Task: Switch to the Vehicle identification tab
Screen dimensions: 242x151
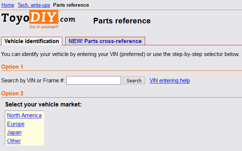Action: [32, 41]
